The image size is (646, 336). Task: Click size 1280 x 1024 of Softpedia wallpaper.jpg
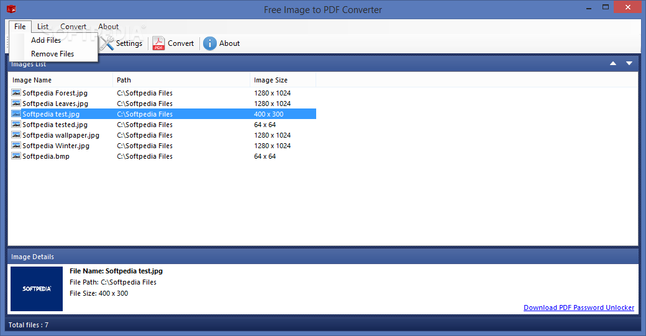pos(272,135)
